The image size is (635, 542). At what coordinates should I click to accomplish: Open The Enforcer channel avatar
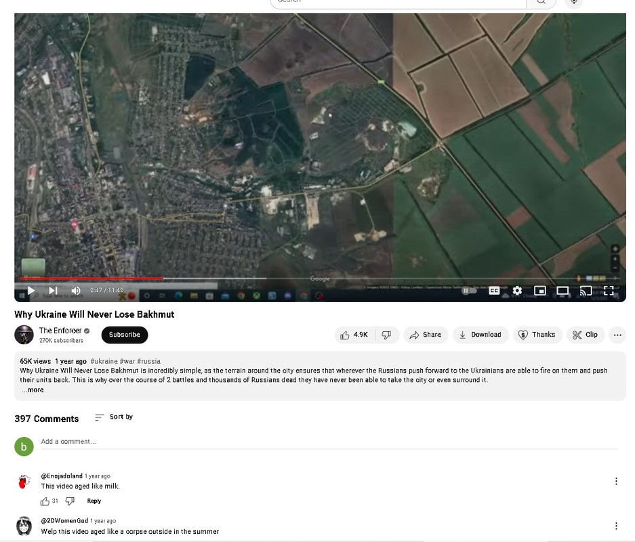tap(24, 335)
